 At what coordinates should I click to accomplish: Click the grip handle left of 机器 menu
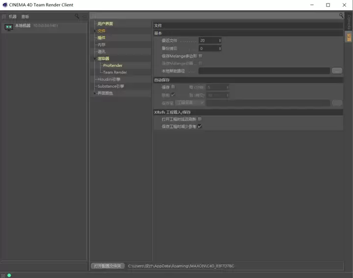[x=3, y=17]
